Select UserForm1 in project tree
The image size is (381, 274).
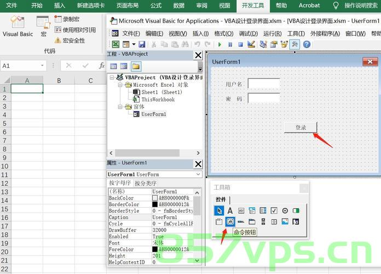click(150, 114)
